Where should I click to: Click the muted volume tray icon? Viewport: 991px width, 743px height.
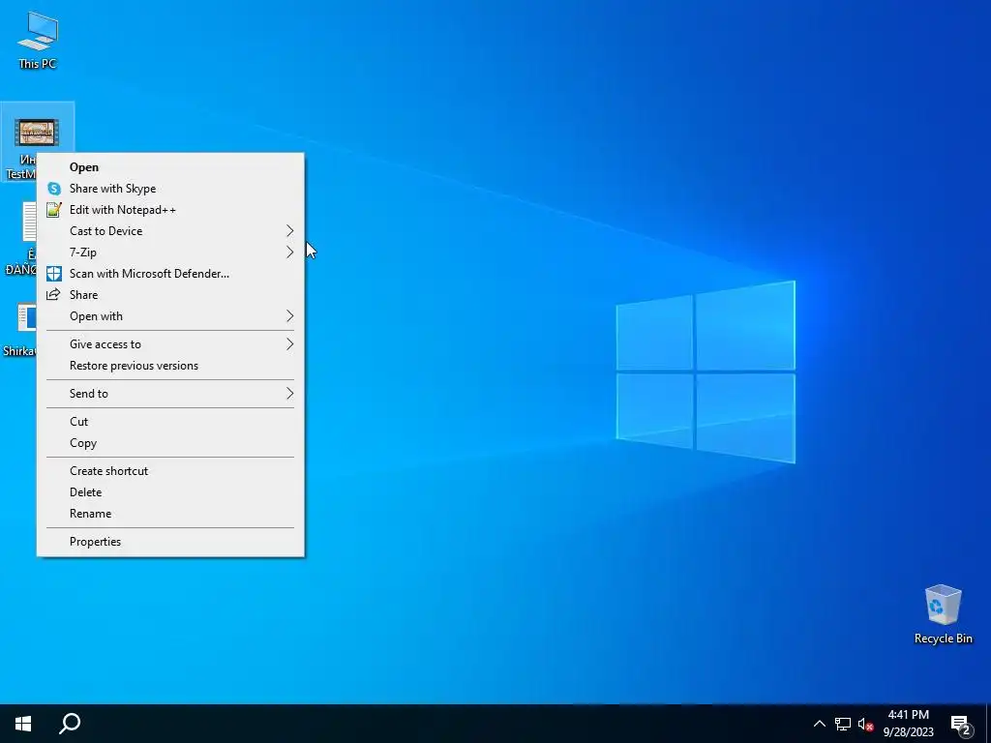click(x=866, y=724)
